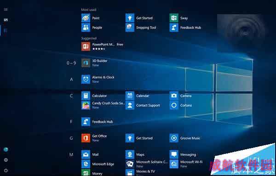Expand the hamburger menu button
Viewport: 276px width, 176px height.
(x=6, y=9)
